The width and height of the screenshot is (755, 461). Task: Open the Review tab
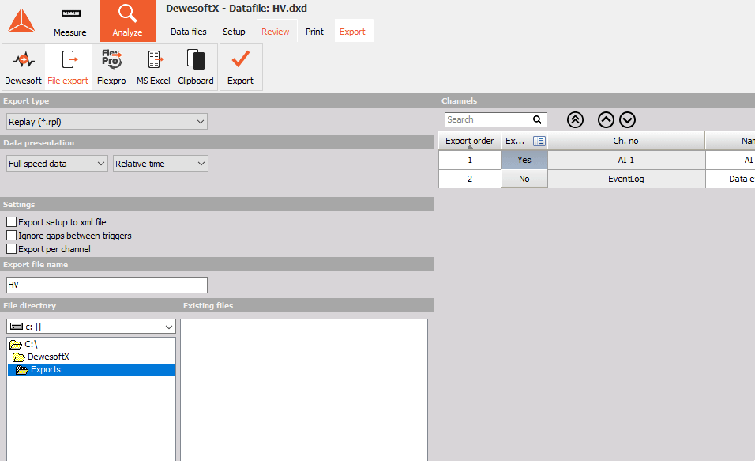[x=276, y=32]
